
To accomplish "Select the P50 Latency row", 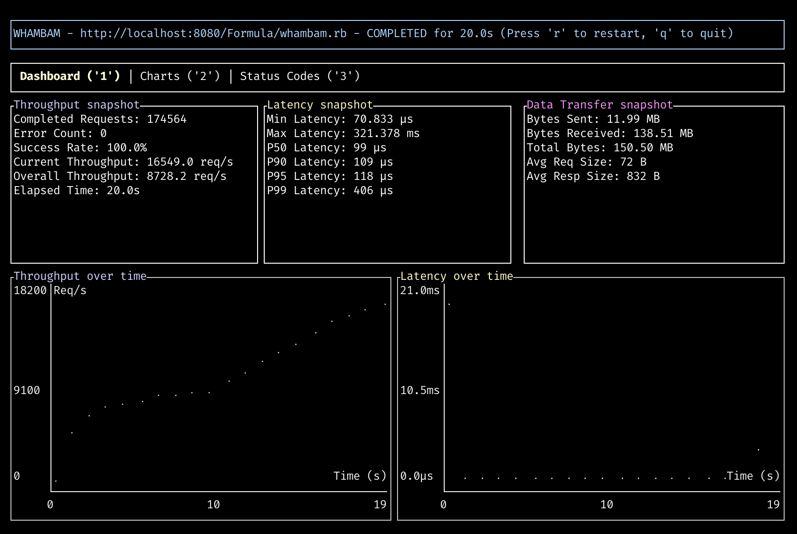I will (327, 148).
